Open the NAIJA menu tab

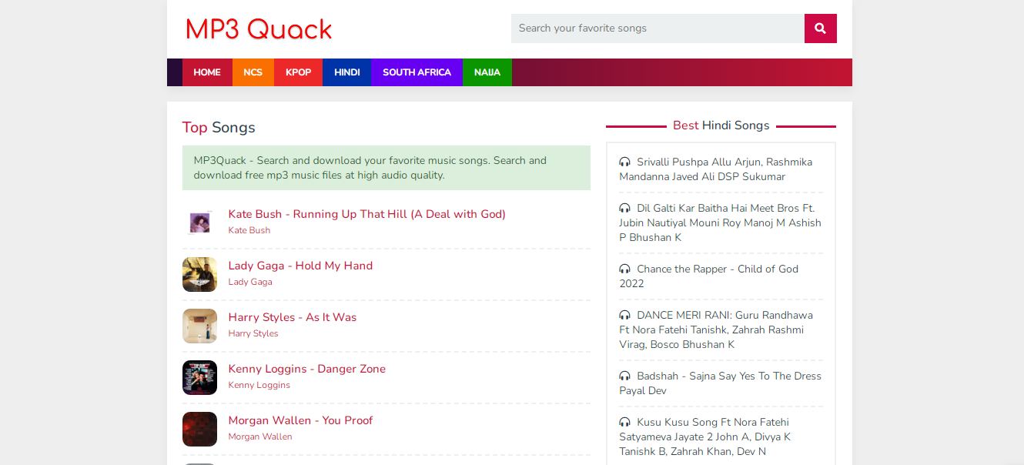tap(487, 72)
